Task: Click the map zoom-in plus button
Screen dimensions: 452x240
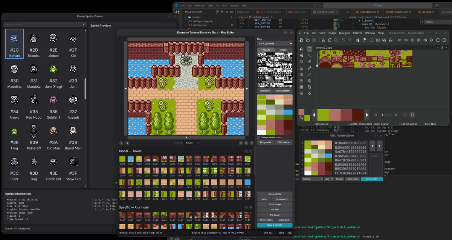Action: click(x=127, y=143)
